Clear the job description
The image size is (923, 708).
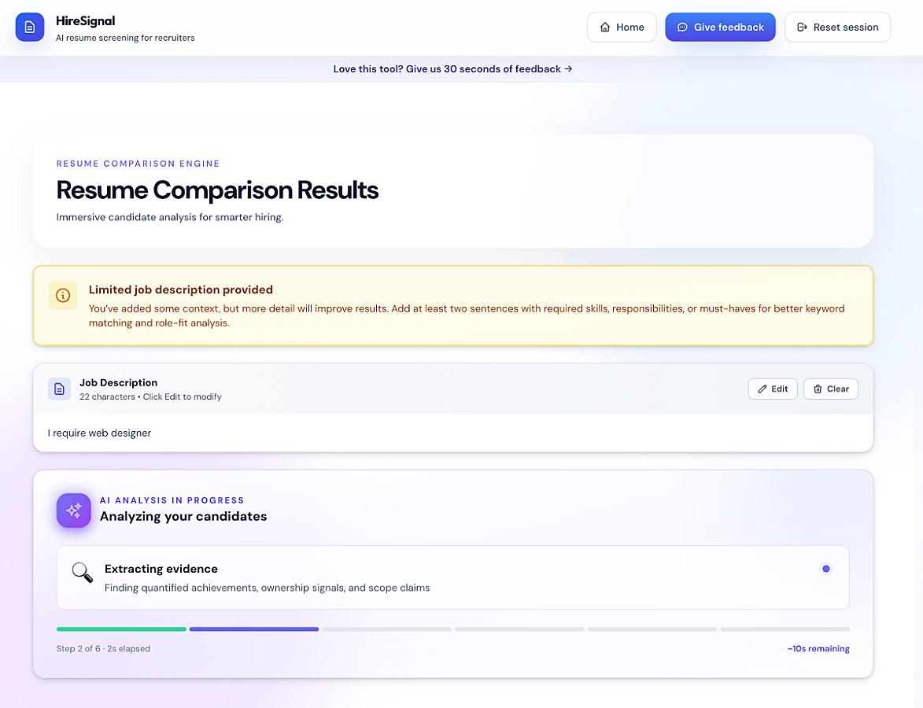[831, 389]
